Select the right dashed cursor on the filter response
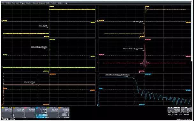 coord(134,89)
